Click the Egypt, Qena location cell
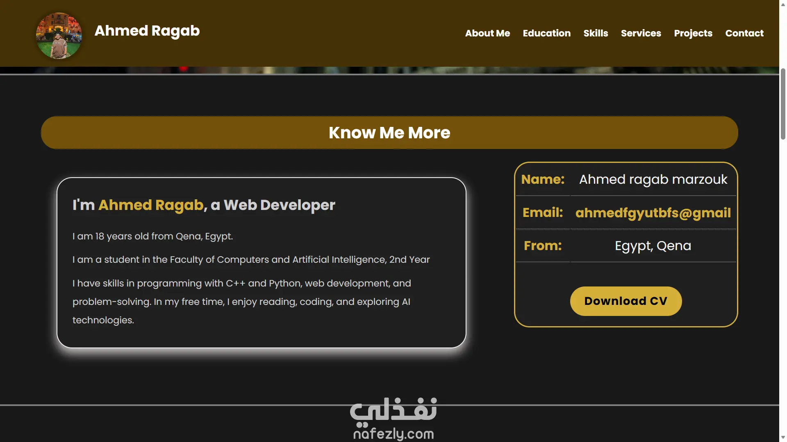This screenshot has height=442, width=787. click(653, 246)
